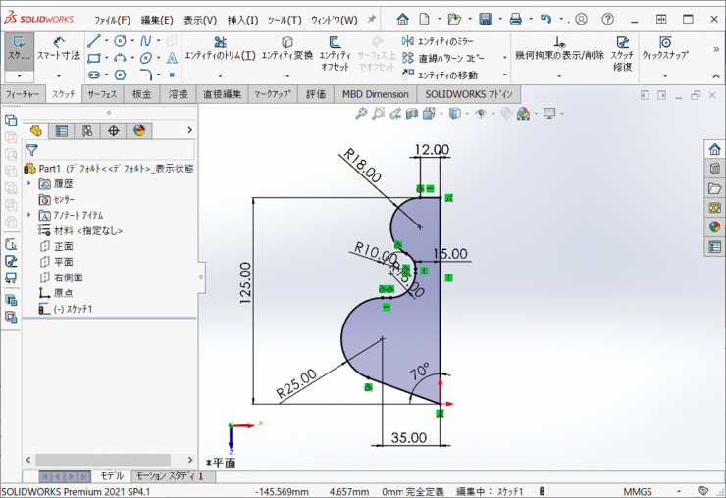Open the 挿入(I) menu
The width and height of the screenshot is (726, 498).
tap(242, 20)
